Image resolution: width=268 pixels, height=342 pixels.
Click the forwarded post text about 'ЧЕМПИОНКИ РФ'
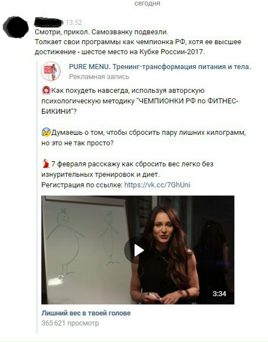pos(140,101)
